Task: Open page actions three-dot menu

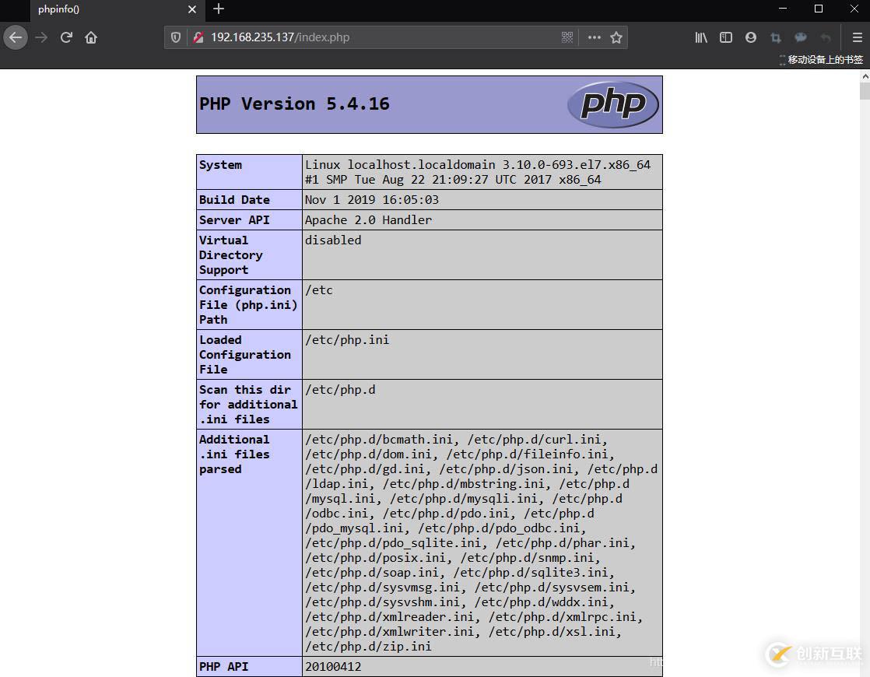Action: click(x=595, y=37)
